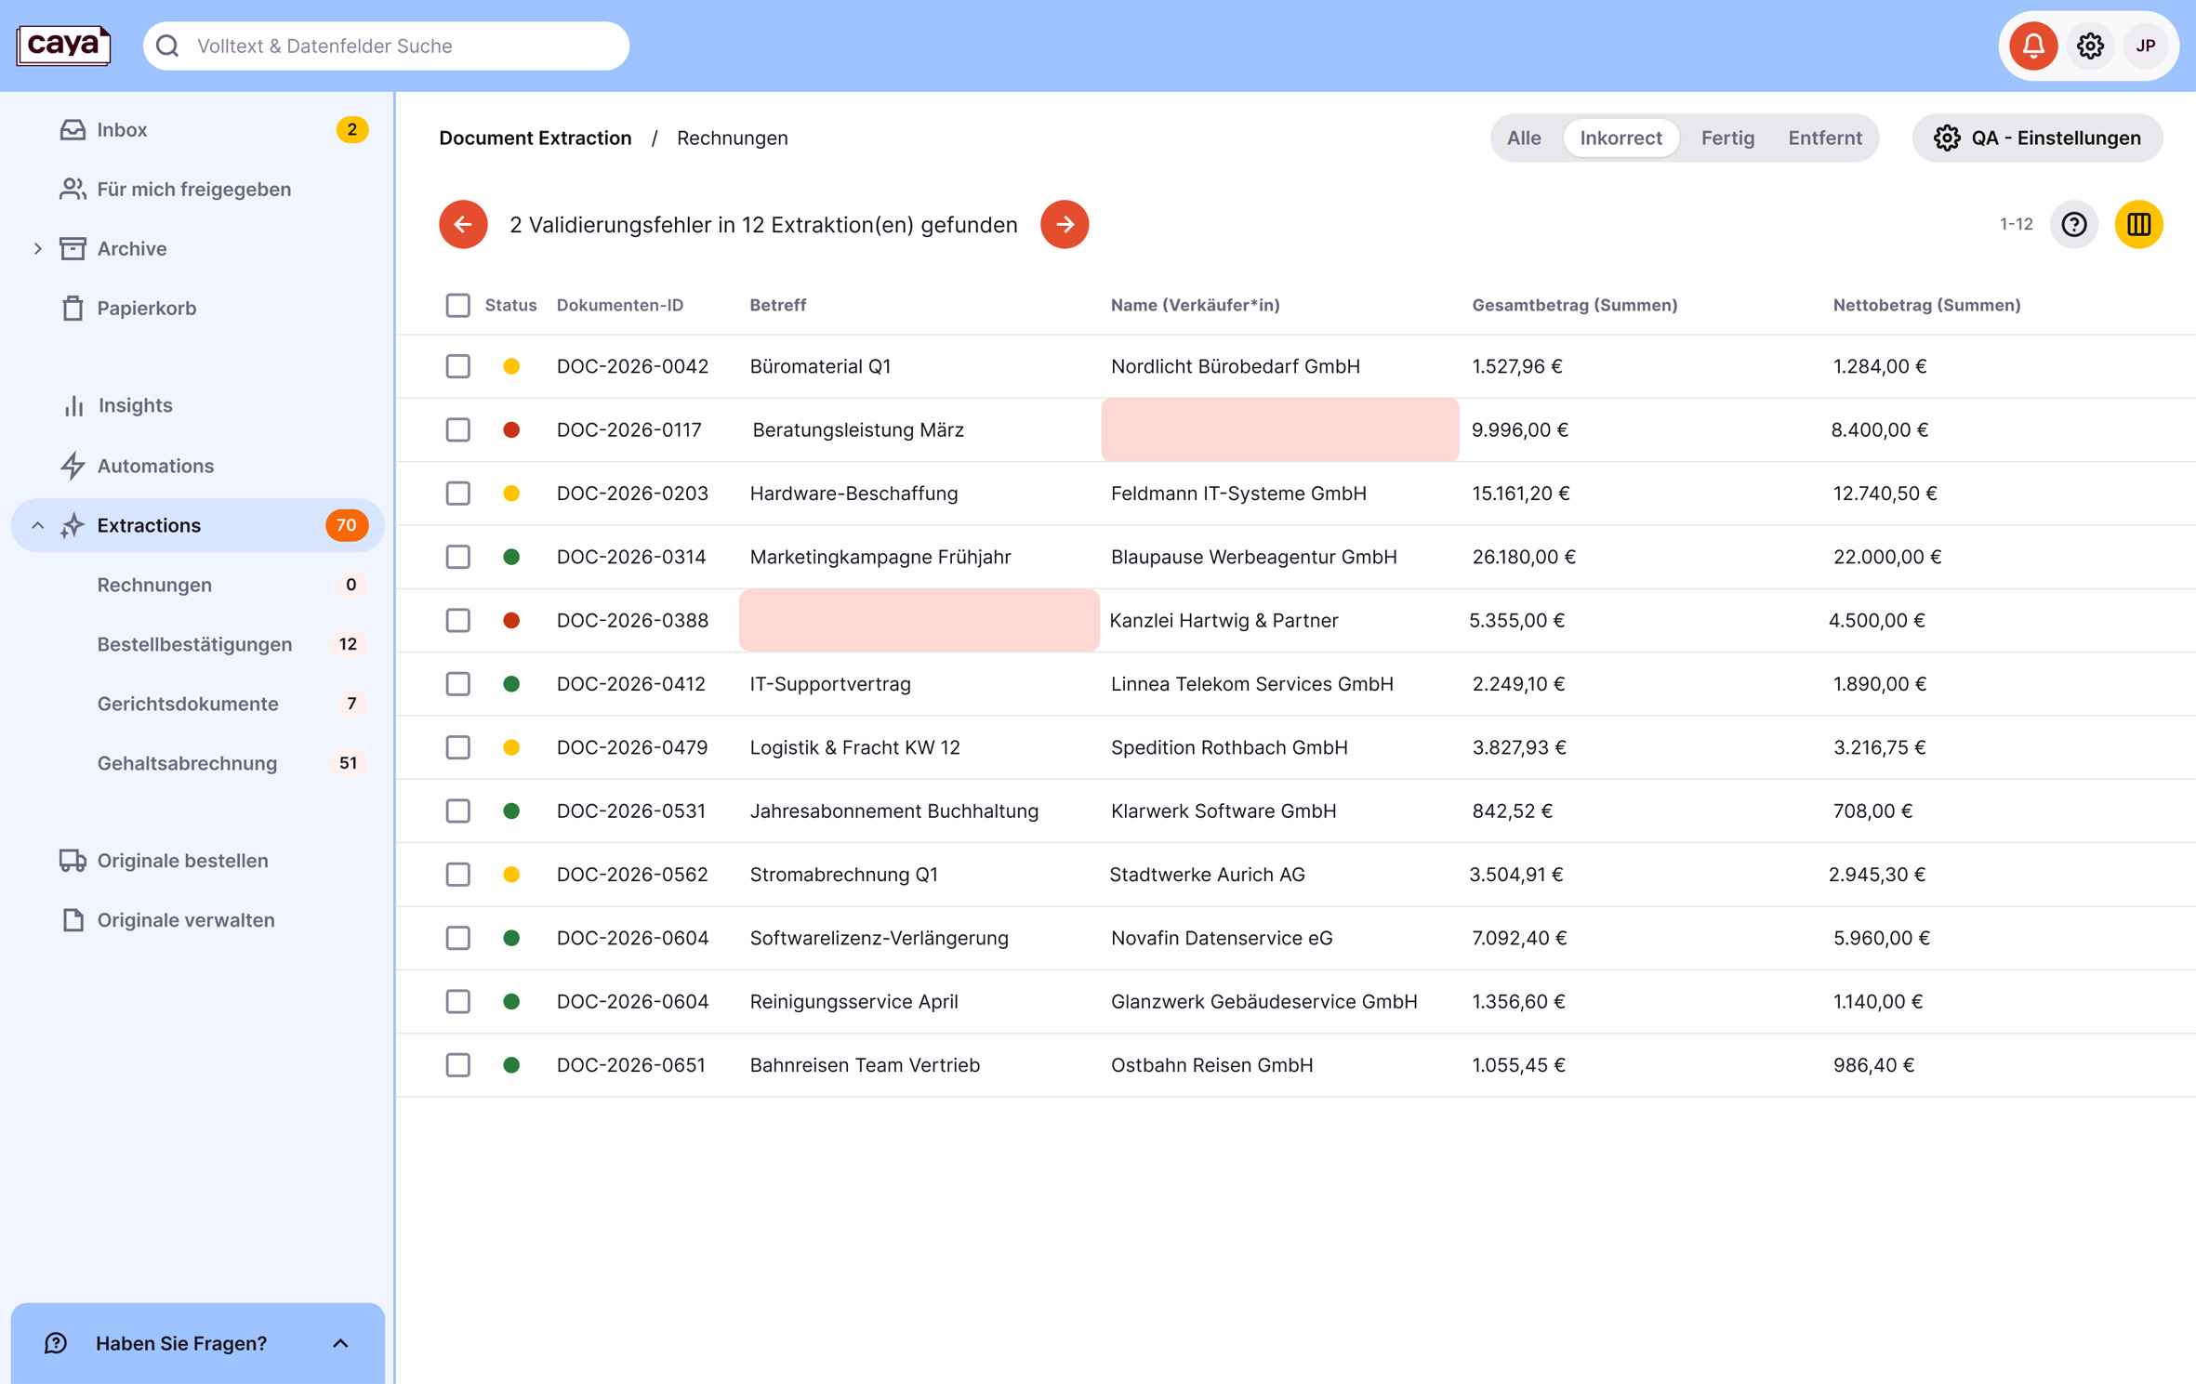Open settings gear in the top bar
The width and height of the screenshot is (2196, 1384).
(x=2090, y=46)
